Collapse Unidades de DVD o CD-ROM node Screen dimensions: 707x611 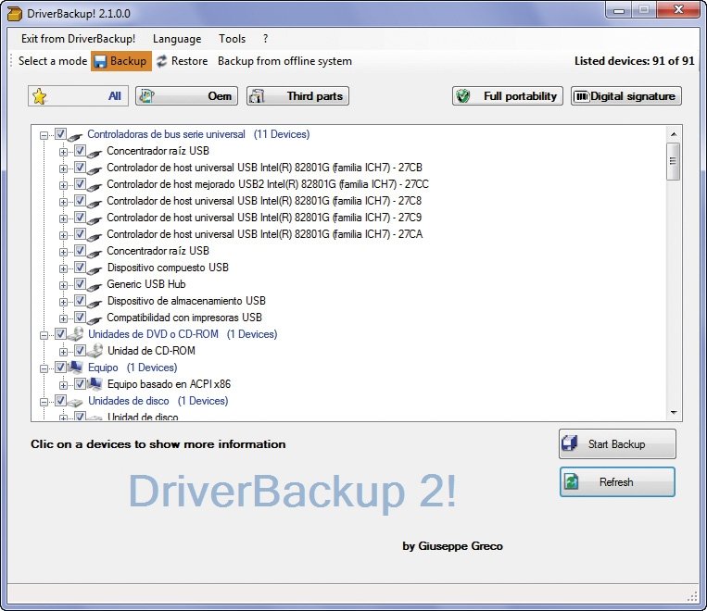[x=44, y=335]
